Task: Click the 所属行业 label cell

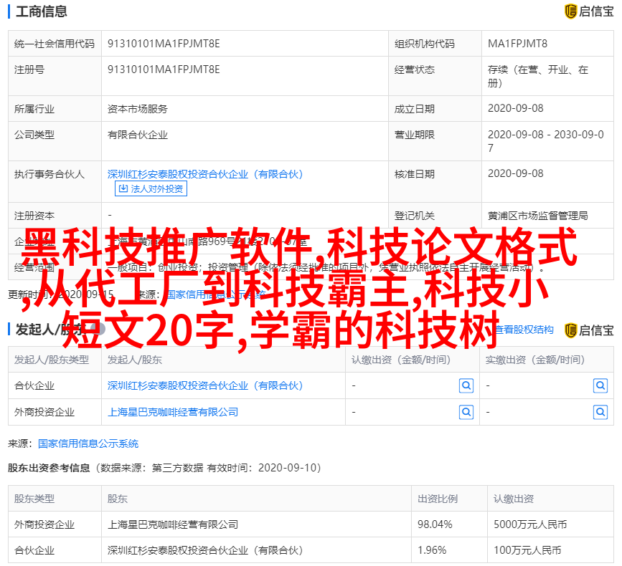Action: [x=55, y=108]
